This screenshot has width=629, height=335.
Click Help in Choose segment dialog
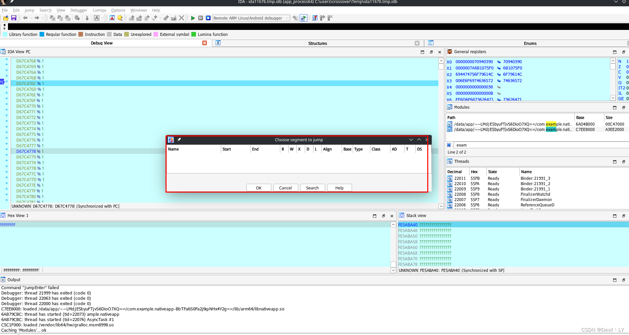(339, 188)
